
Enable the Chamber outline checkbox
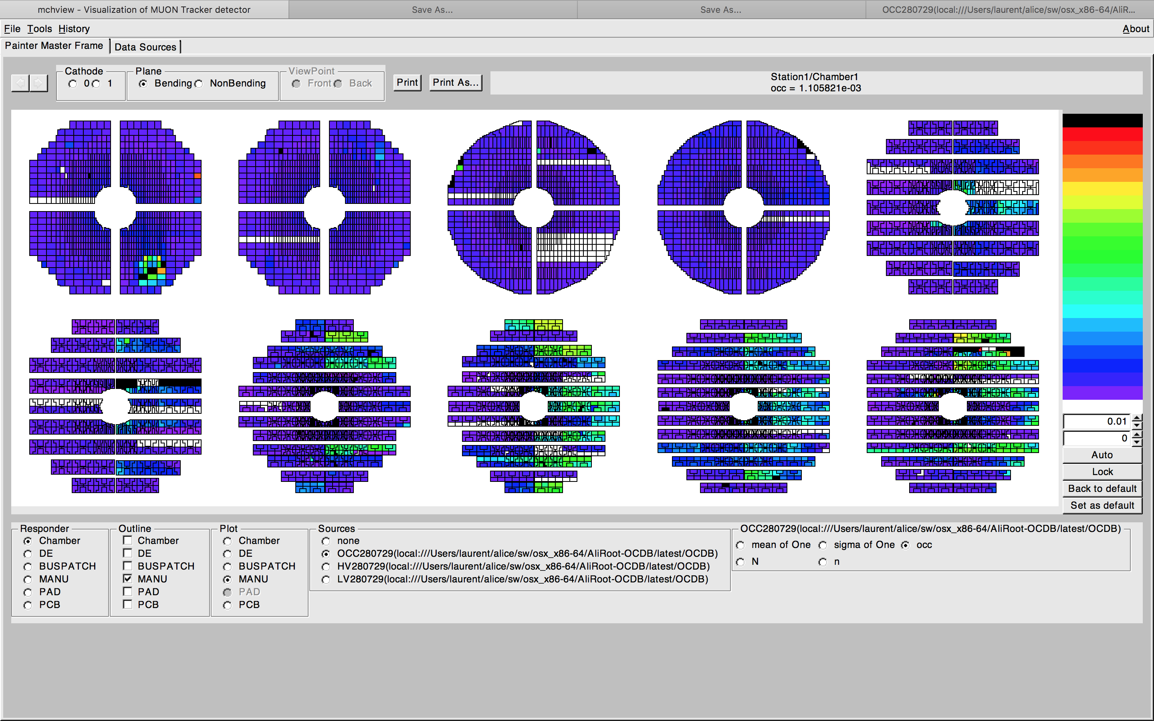click(x=127, y=540)
